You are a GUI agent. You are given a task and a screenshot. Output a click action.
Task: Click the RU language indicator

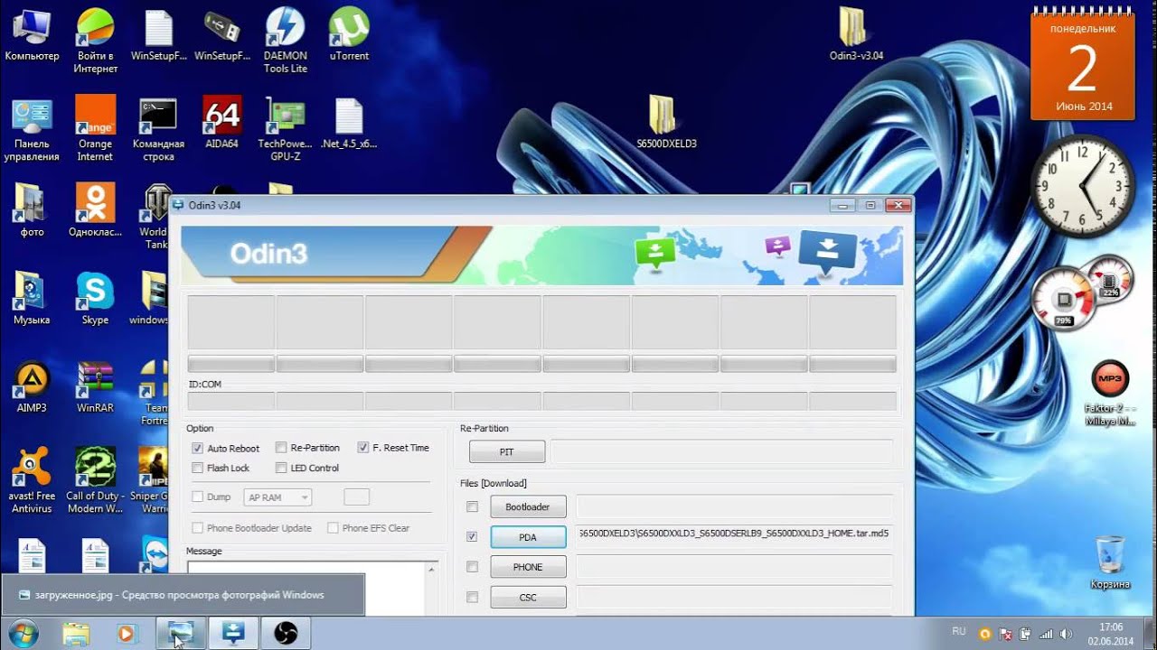959,631
